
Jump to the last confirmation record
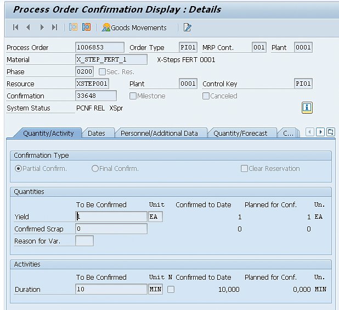tap(54, 27)
